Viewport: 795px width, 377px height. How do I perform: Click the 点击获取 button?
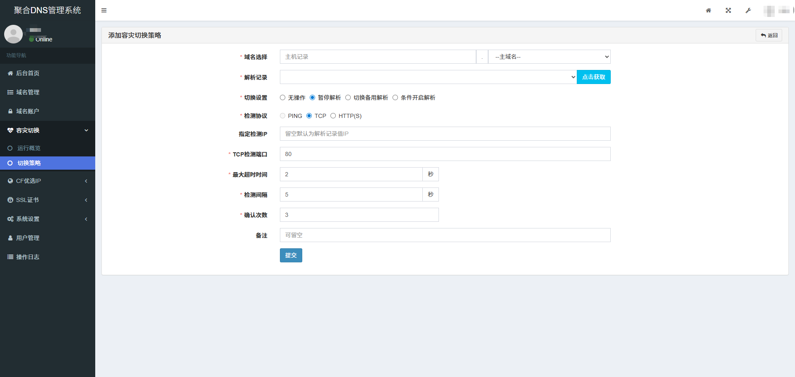point(593,77)
